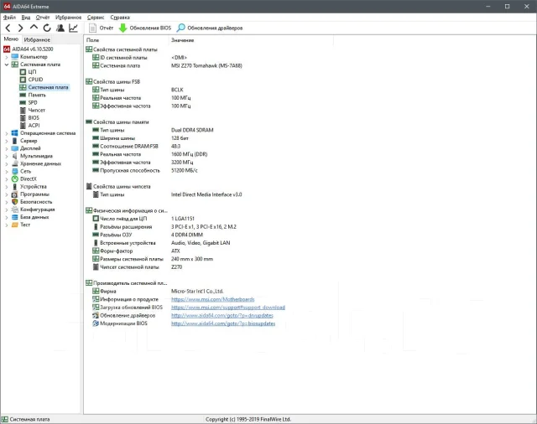Open the user icon in the toolbar
This screenshot has height=424, width=537.
coord(60,28)
